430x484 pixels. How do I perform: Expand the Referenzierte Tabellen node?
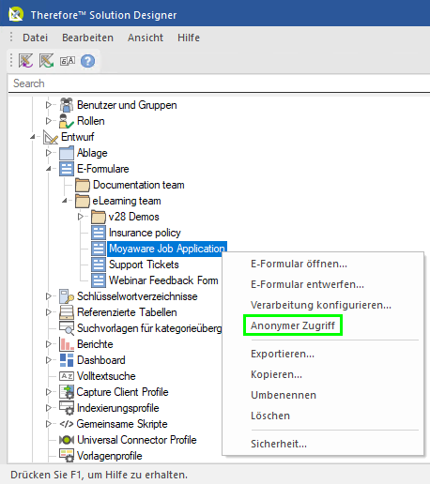(48, 312)
